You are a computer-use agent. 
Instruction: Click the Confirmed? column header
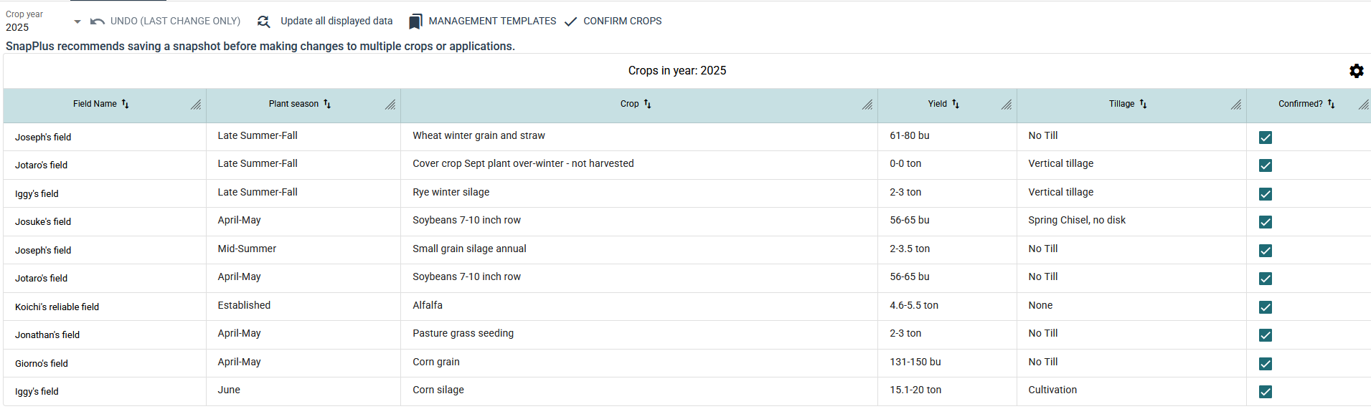point(1300,104)
